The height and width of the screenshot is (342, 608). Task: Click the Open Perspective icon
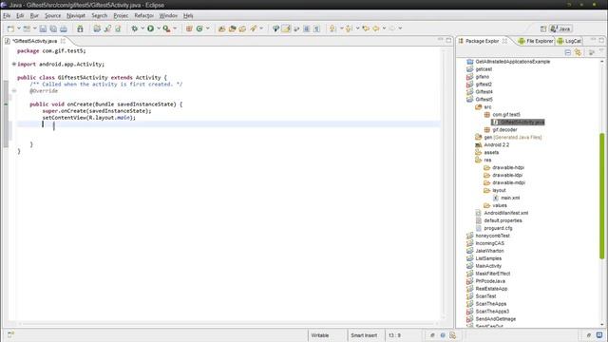pyautogui.click(x=543, y=28)
